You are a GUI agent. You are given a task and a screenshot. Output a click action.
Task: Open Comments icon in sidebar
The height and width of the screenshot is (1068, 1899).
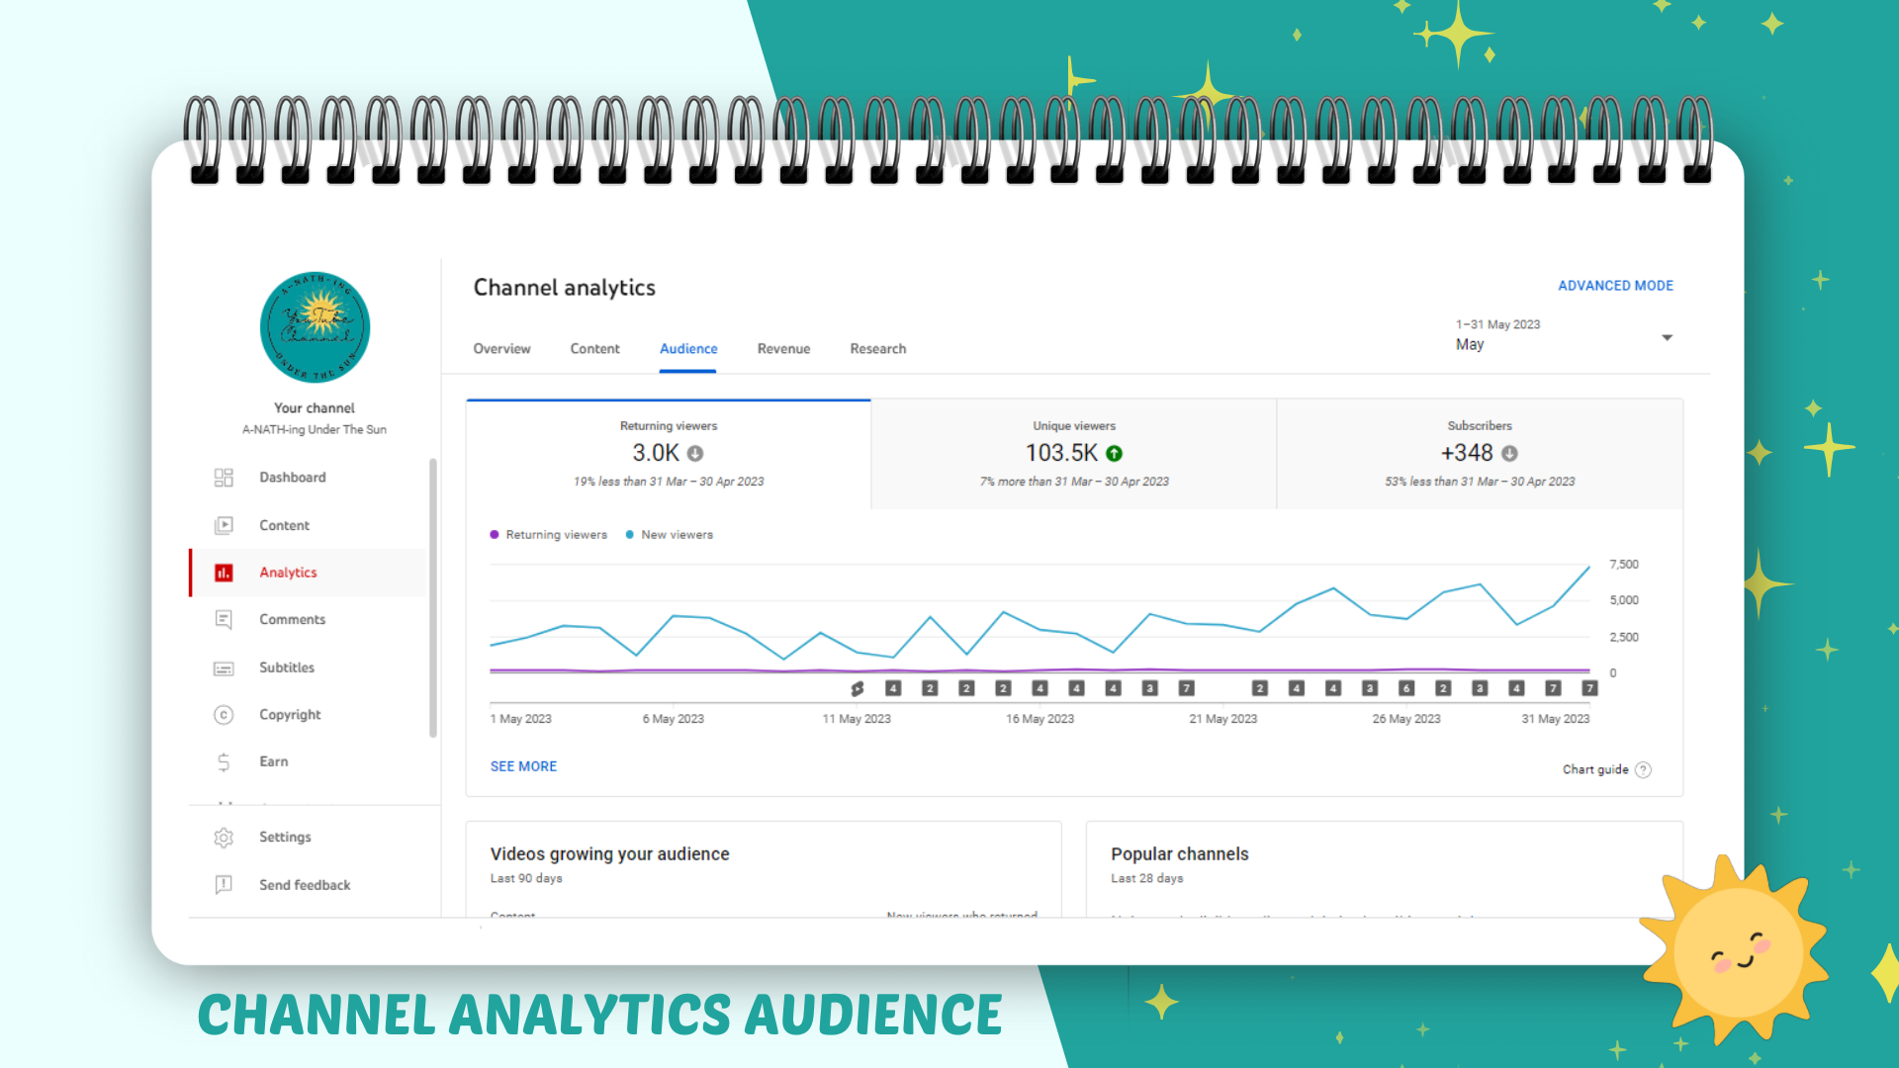point(224,620)
